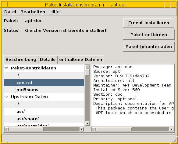
Task: Click control text pane horizontal scrollbar thumb
Action: (114, 129)
